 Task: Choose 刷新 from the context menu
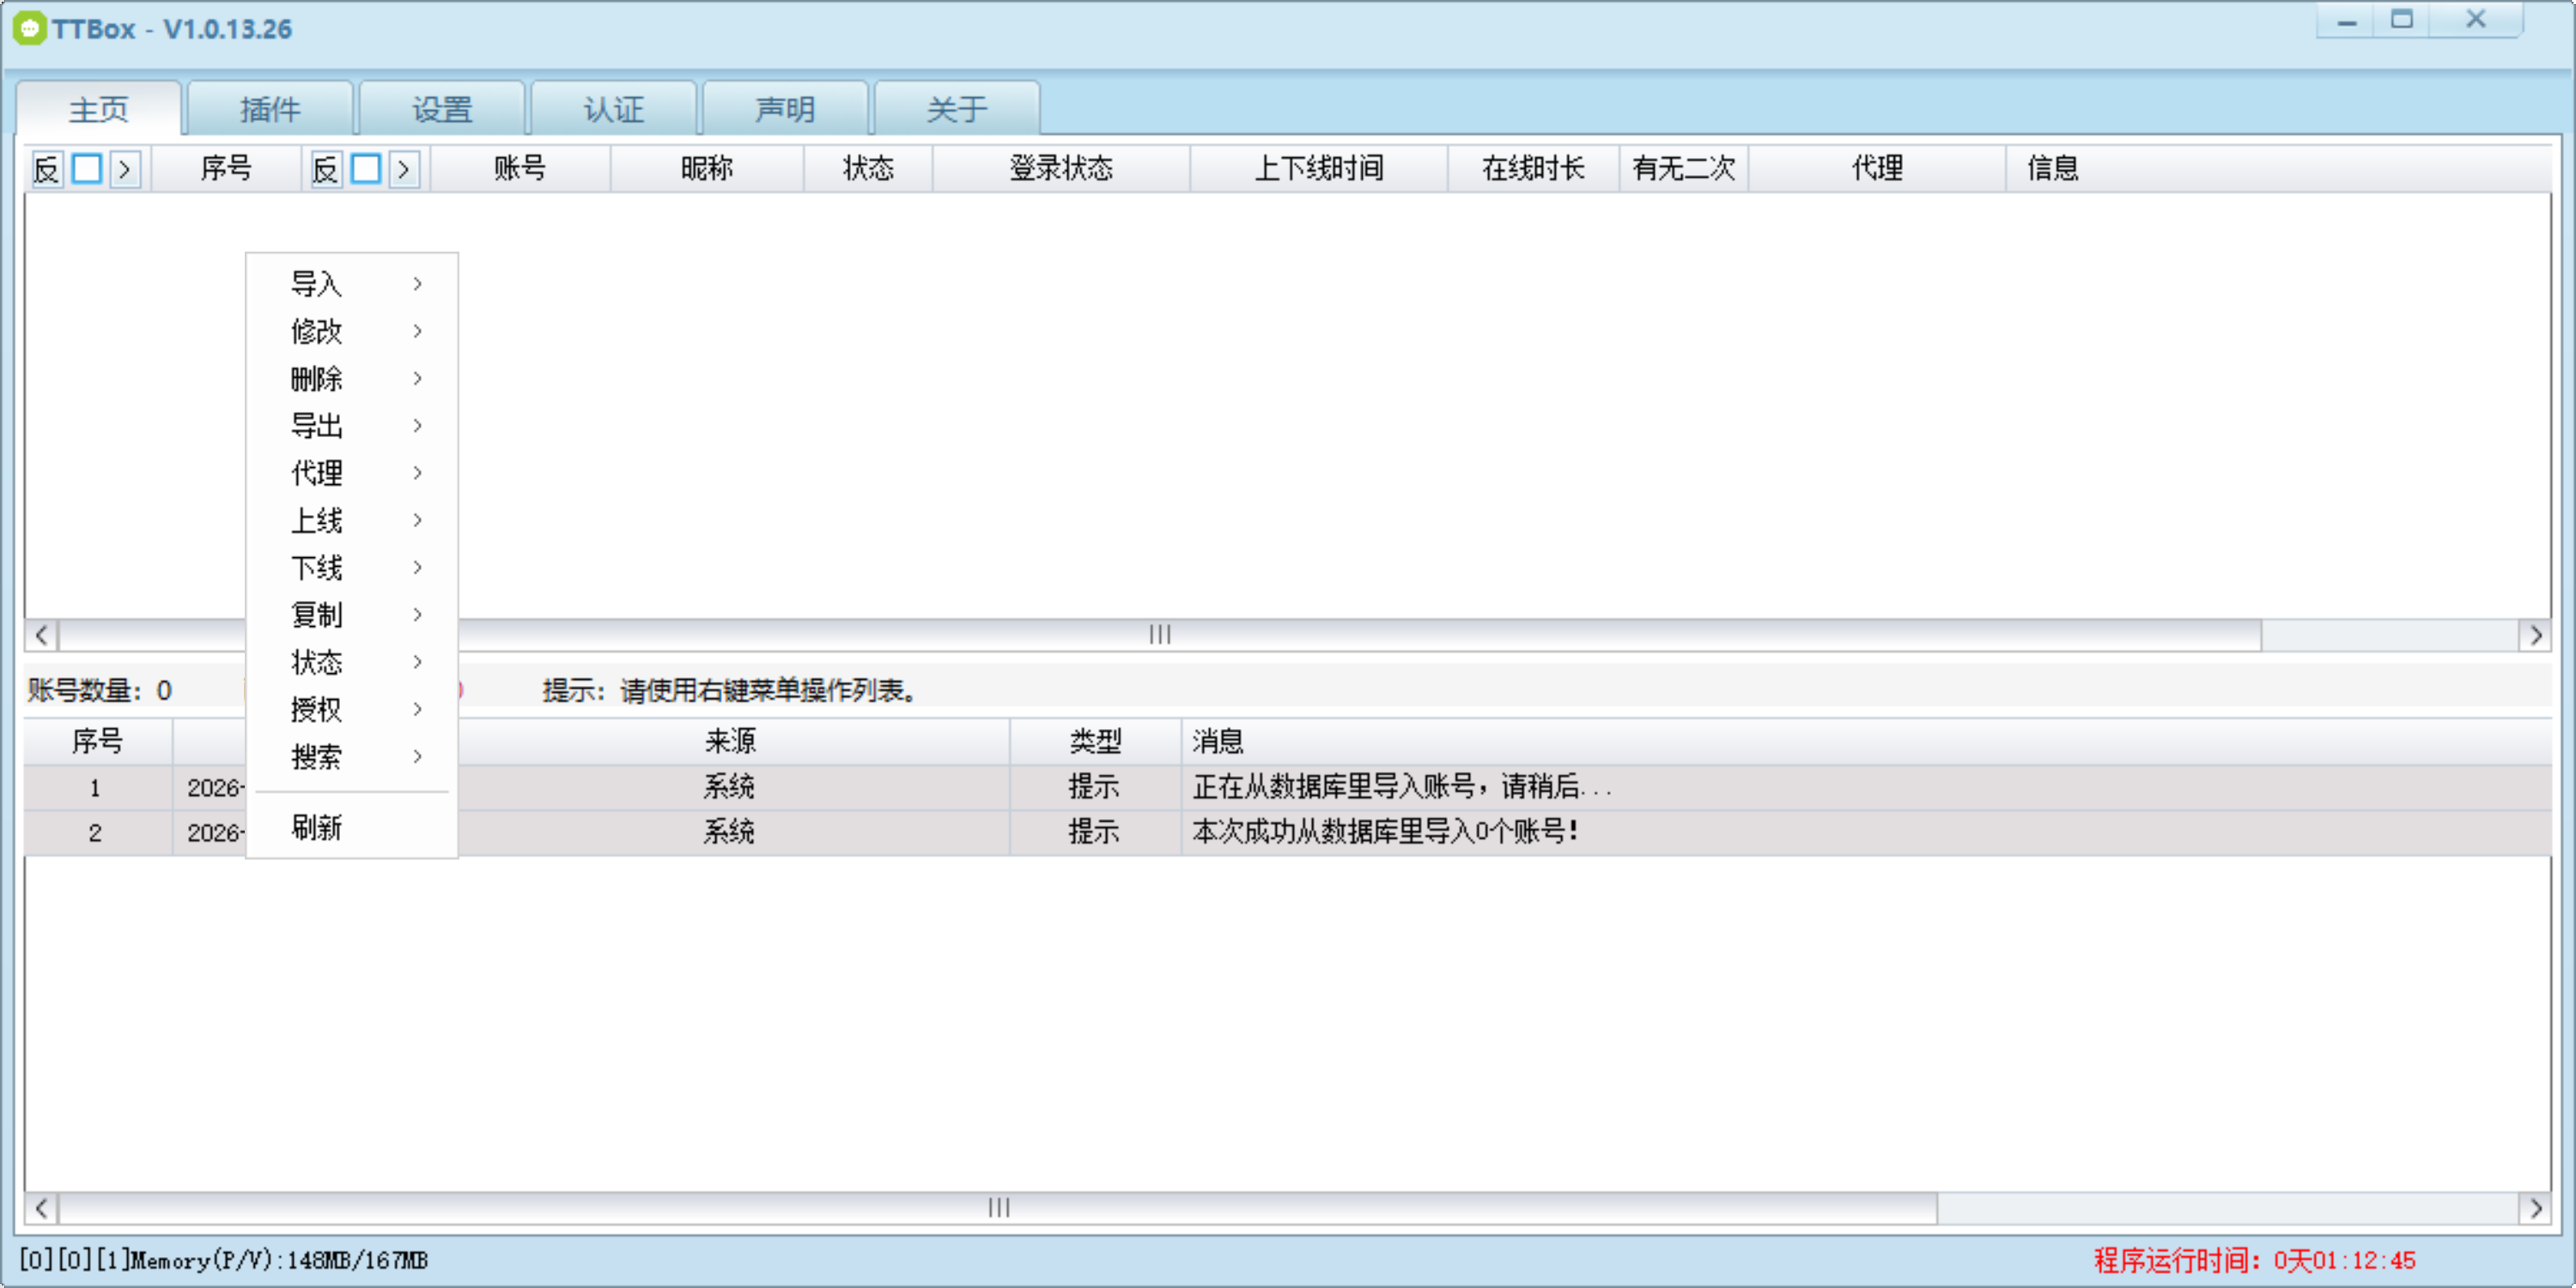click(317, 828)
